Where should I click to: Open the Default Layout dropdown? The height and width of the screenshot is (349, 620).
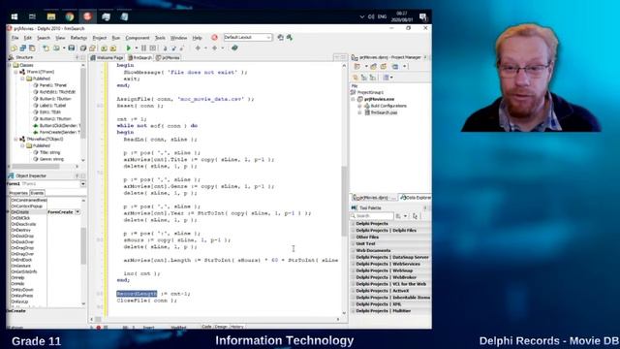pos(269,37)
